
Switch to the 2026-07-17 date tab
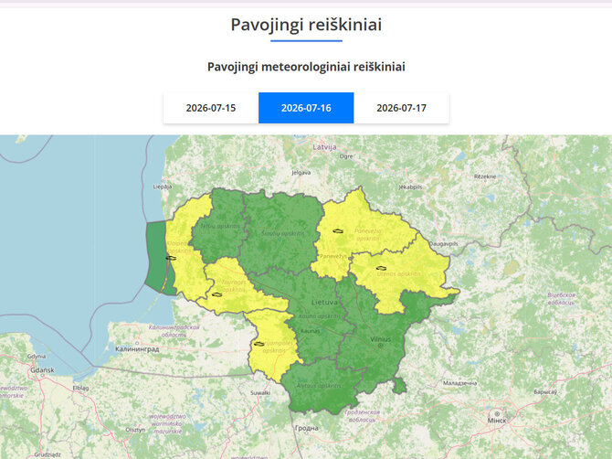401,108
